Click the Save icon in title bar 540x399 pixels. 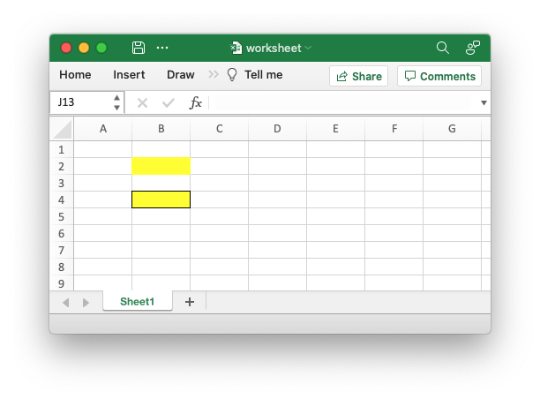(x=139, y=48)
